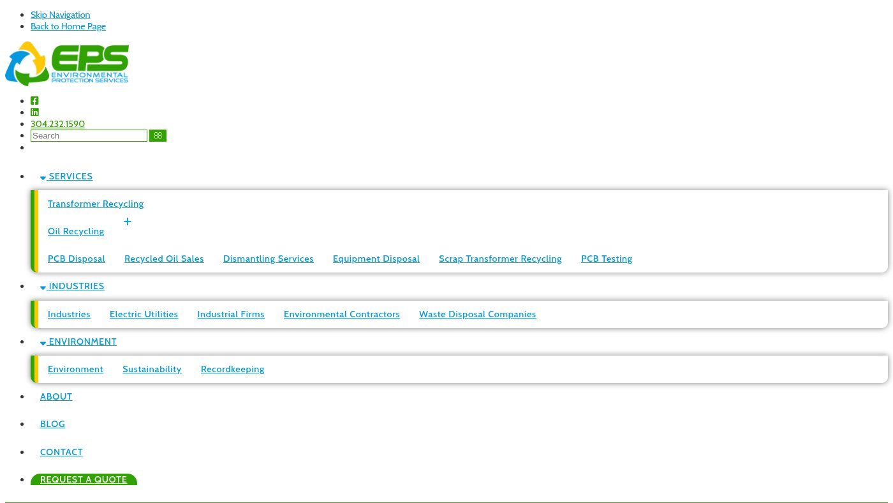This screenshot has height=503, width=893.
Task: Open Industrial Firms page
Action: [231, 315]
